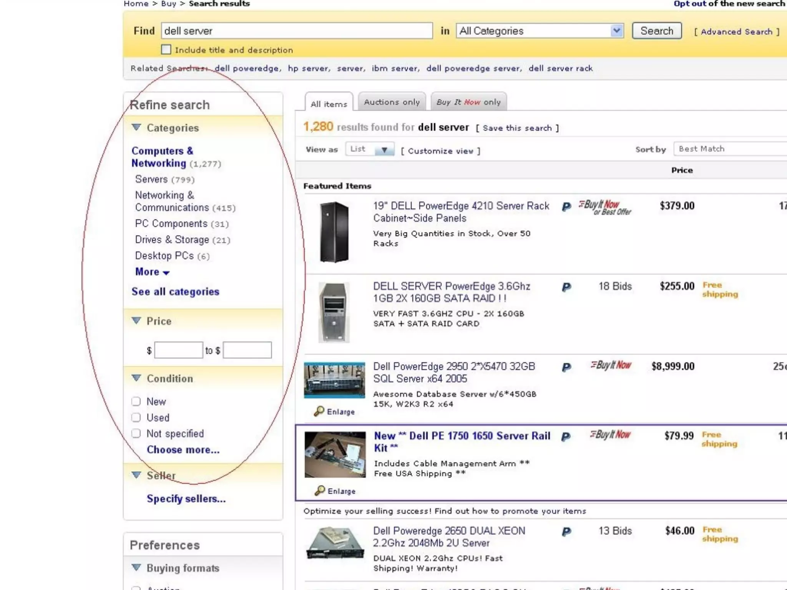Screen dimensions: 787x590
Task: Open the black server rack cabinet thumbnail
Action: 334,232
